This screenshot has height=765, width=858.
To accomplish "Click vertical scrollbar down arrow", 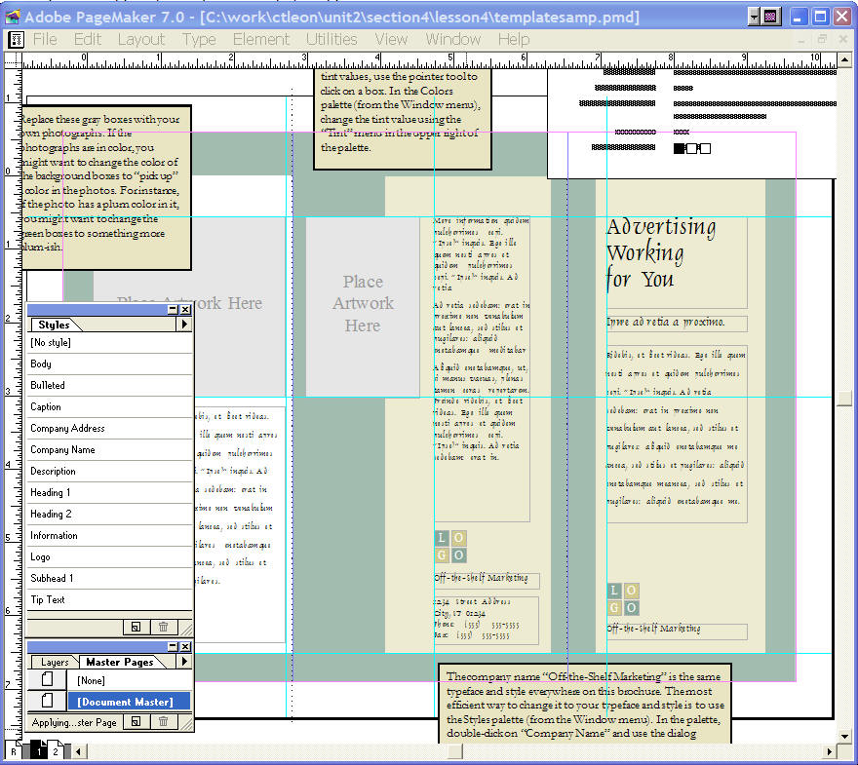I will tap(844, 736).
